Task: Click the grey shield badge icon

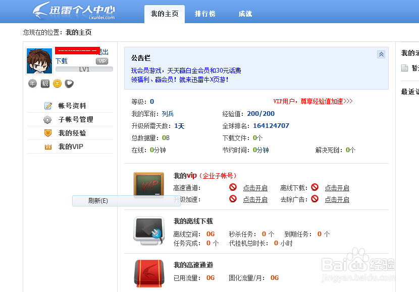Action: pos(69,84)
